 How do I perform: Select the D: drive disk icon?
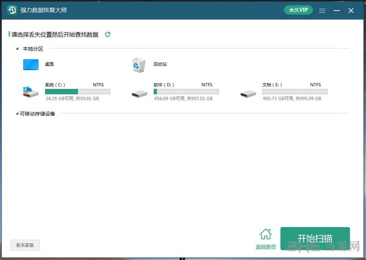139,94
